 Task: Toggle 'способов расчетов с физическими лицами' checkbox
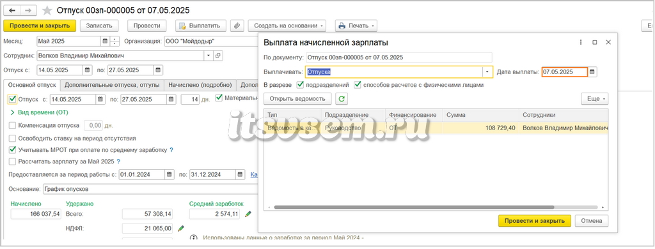(358, 85)
